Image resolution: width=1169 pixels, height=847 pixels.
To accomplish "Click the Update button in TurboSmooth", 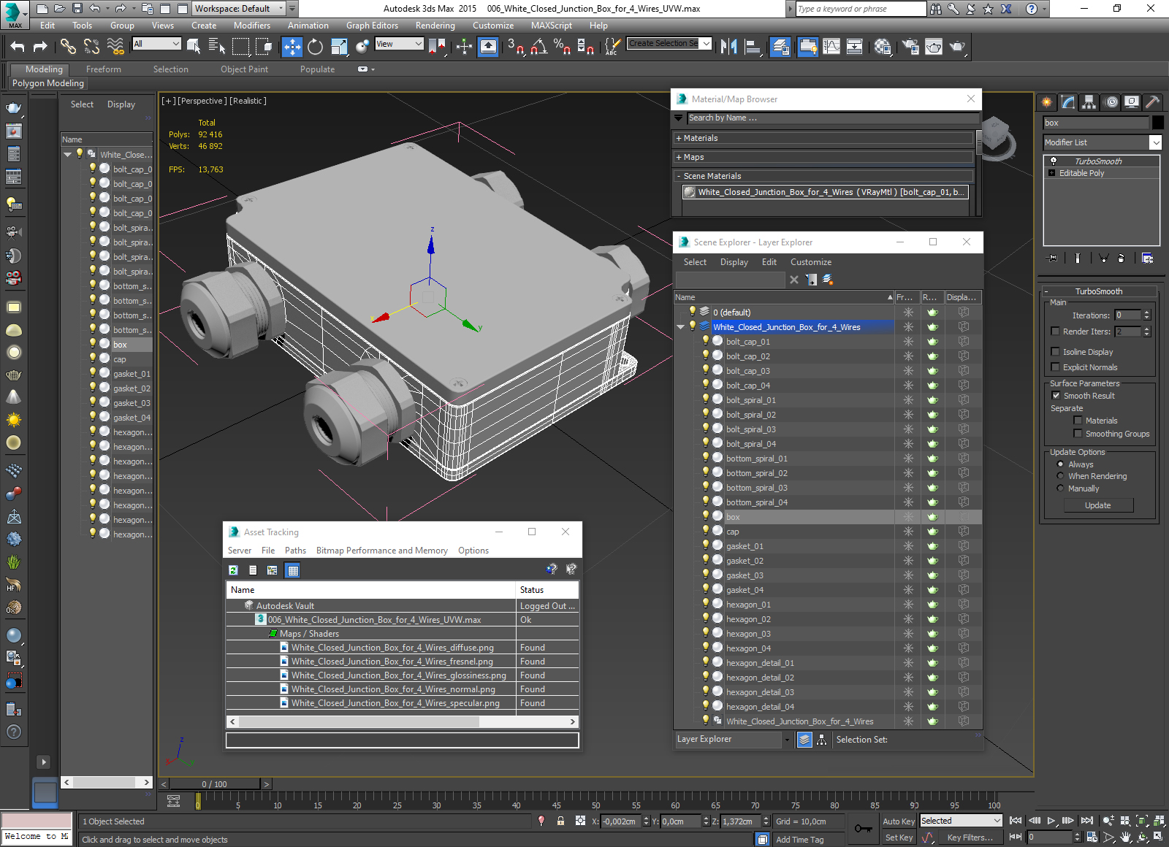I will coord(1097,505).
